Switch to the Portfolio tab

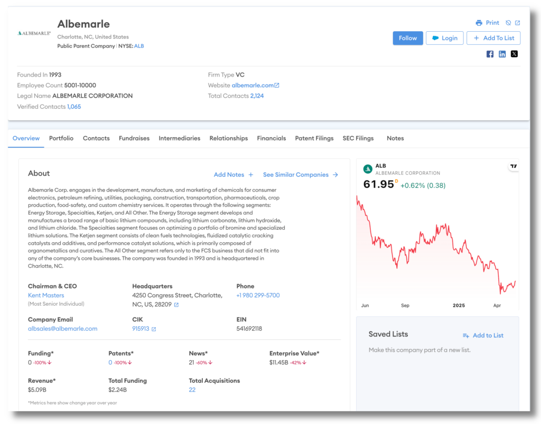coord(61,138)
